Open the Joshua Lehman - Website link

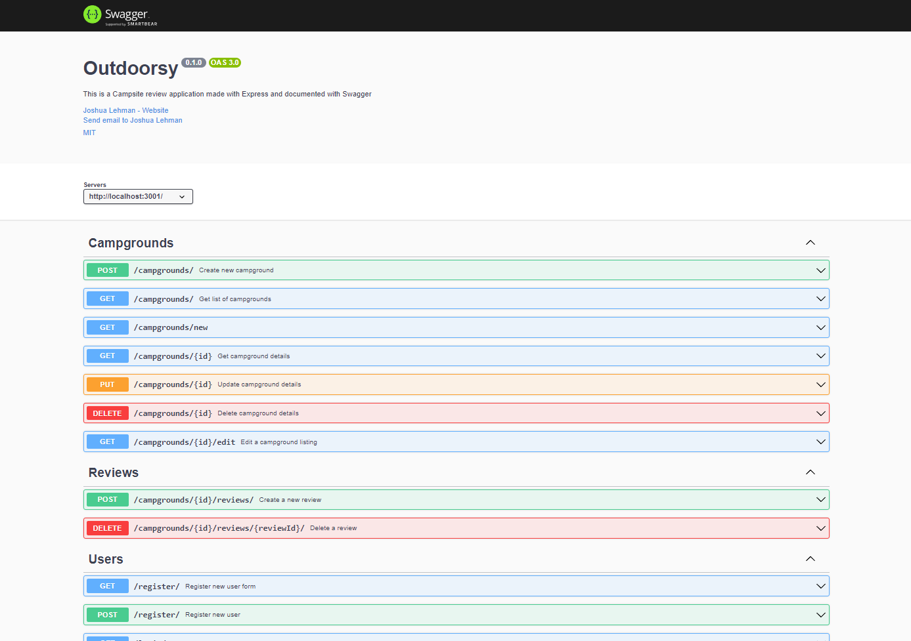coord(125,110)
